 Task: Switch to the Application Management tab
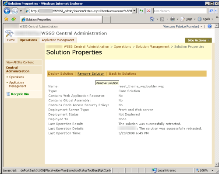(x=58, y=40)
